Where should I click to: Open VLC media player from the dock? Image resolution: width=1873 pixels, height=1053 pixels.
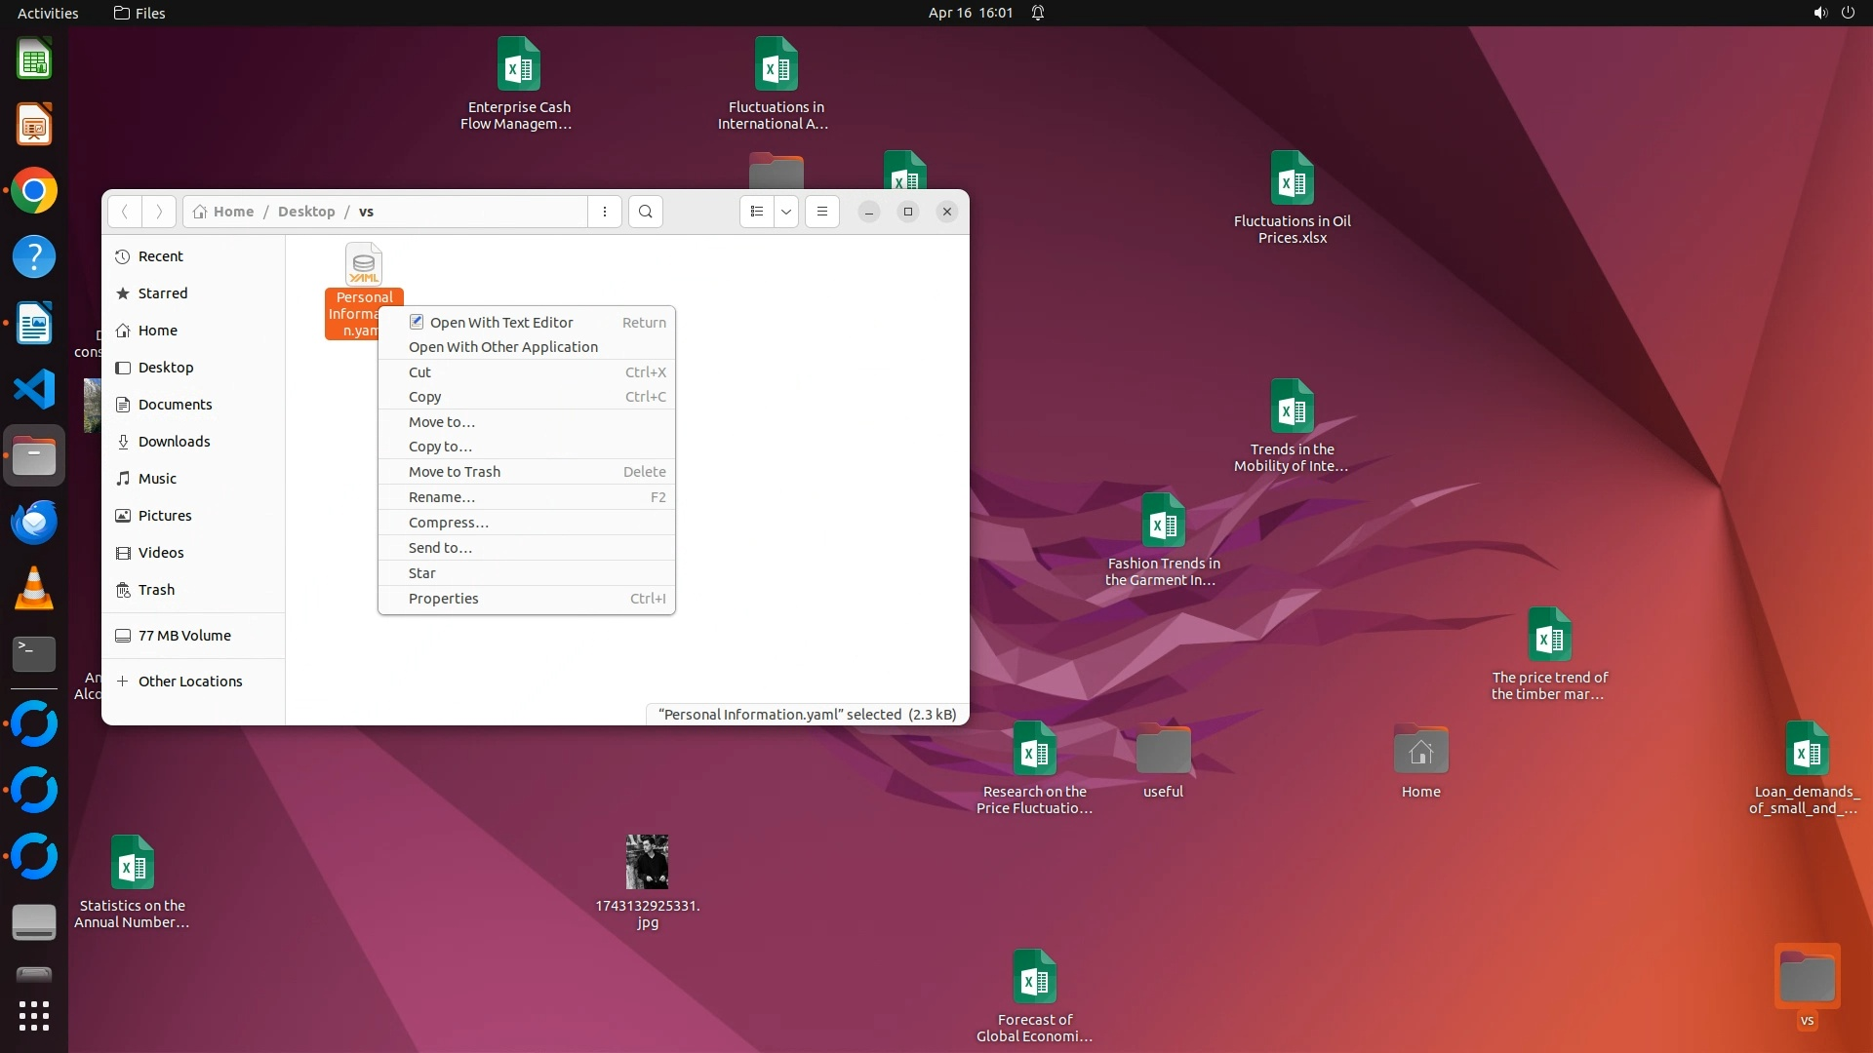(34, 589)
